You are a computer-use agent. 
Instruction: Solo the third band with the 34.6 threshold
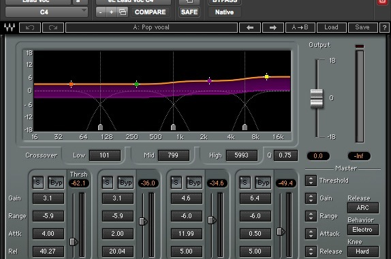coord(176,183)
